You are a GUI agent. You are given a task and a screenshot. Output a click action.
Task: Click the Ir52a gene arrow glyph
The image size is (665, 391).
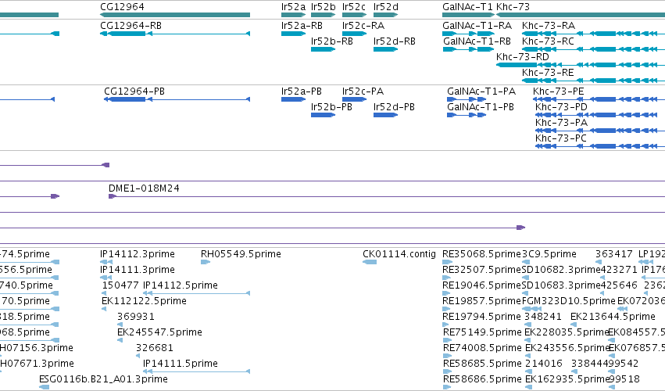294,15
